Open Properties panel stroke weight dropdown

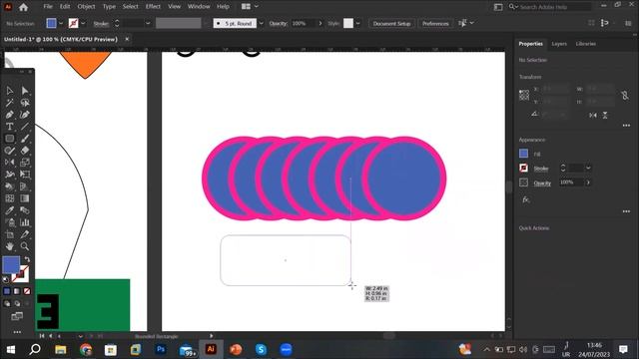click(588, 168)
